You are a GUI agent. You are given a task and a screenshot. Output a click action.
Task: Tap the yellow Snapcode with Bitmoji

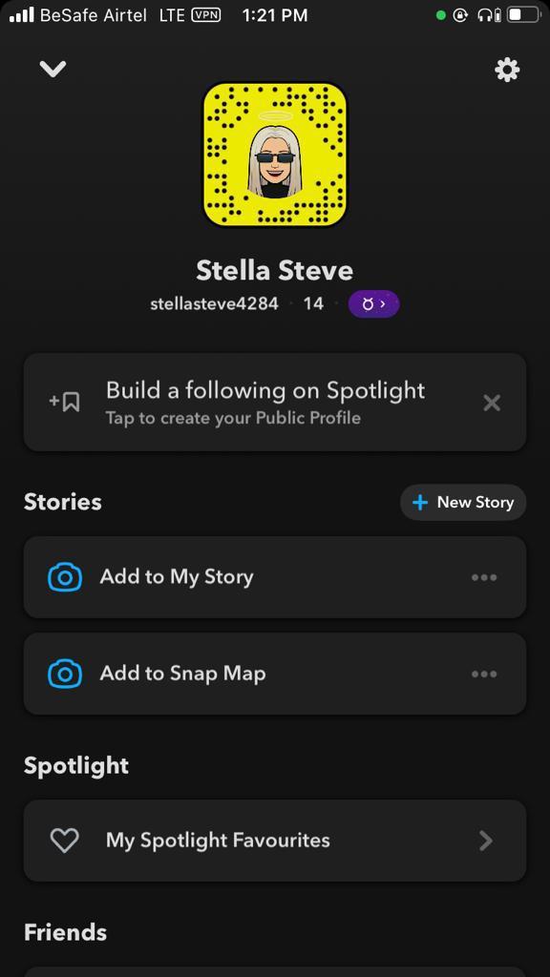(275, 155)
